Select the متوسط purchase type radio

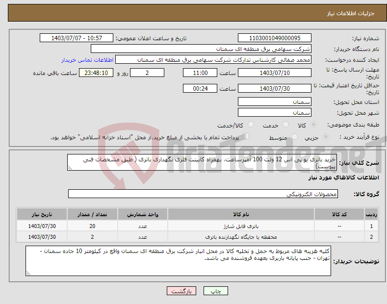point(294,136)
